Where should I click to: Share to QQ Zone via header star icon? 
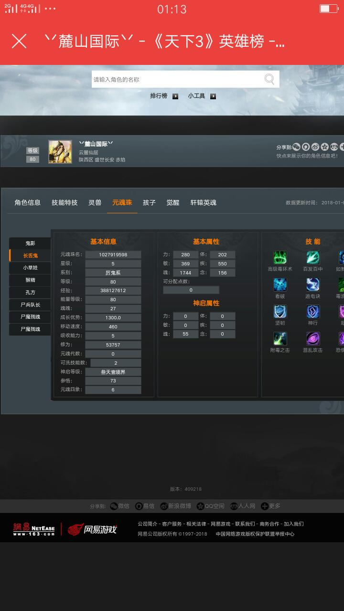click(325, 147)
